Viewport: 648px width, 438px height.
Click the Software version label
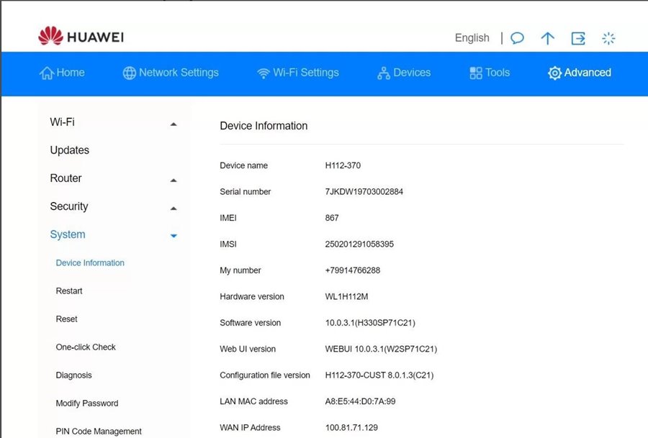[250, 323]
